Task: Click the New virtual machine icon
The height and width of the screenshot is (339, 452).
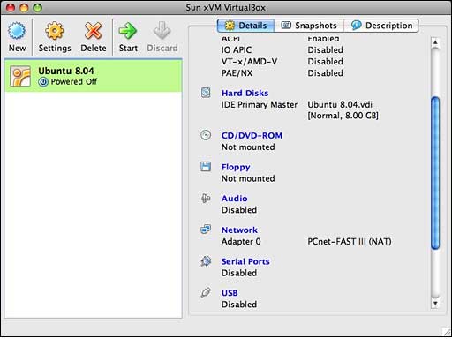Action: (x=17, y=31)
